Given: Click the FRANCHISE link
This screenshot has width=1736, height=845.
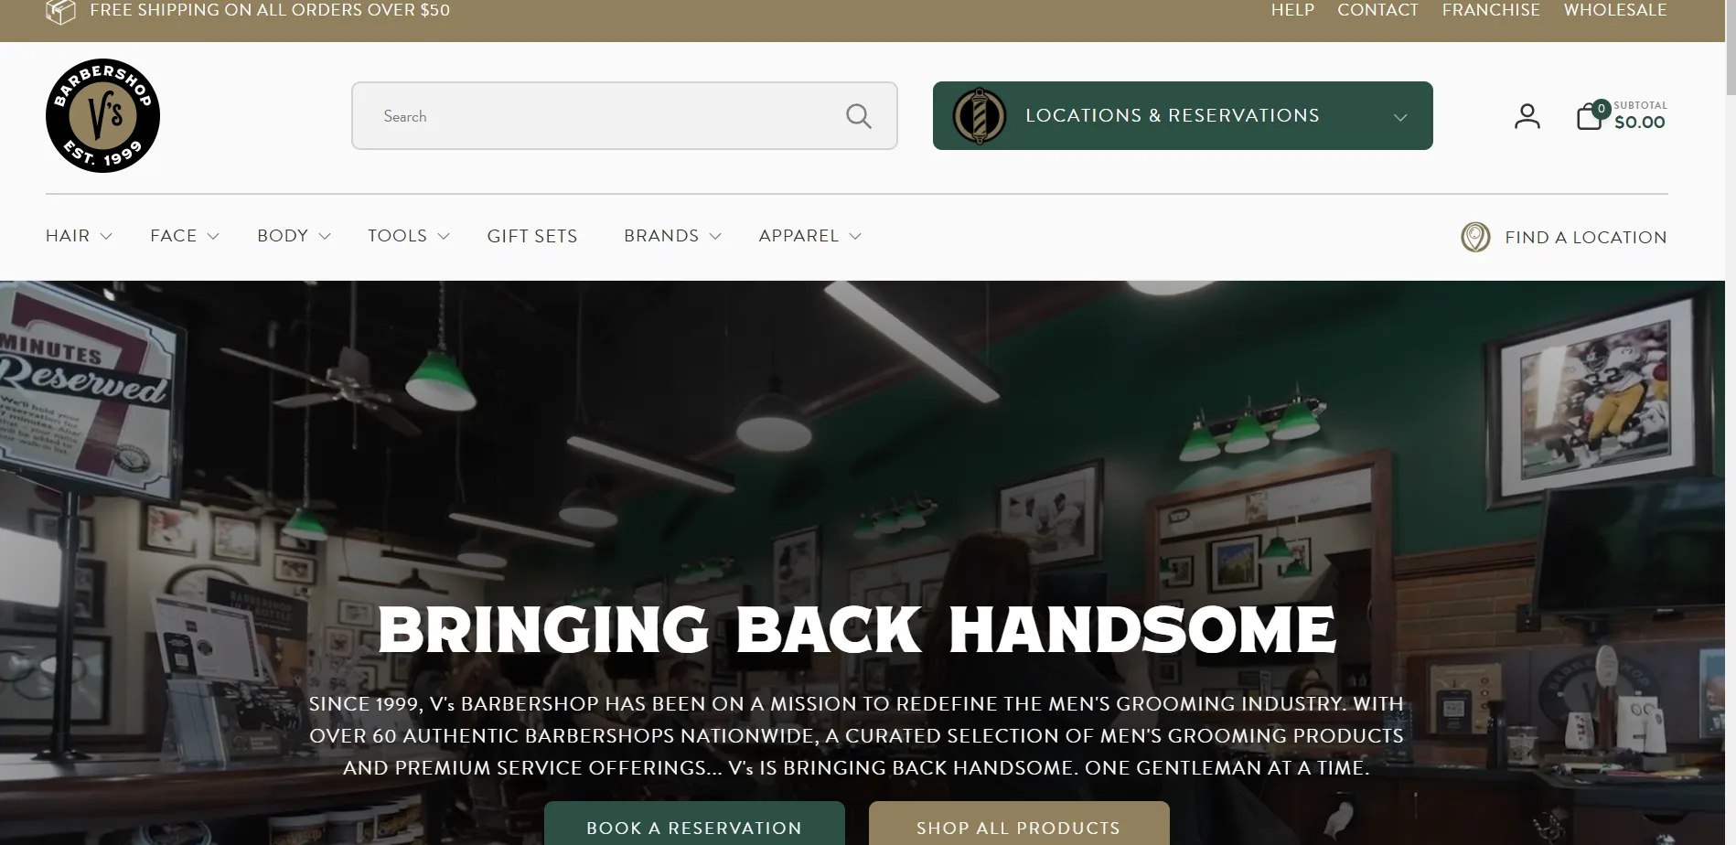Looking at the screenshot, I should 1491,10.
